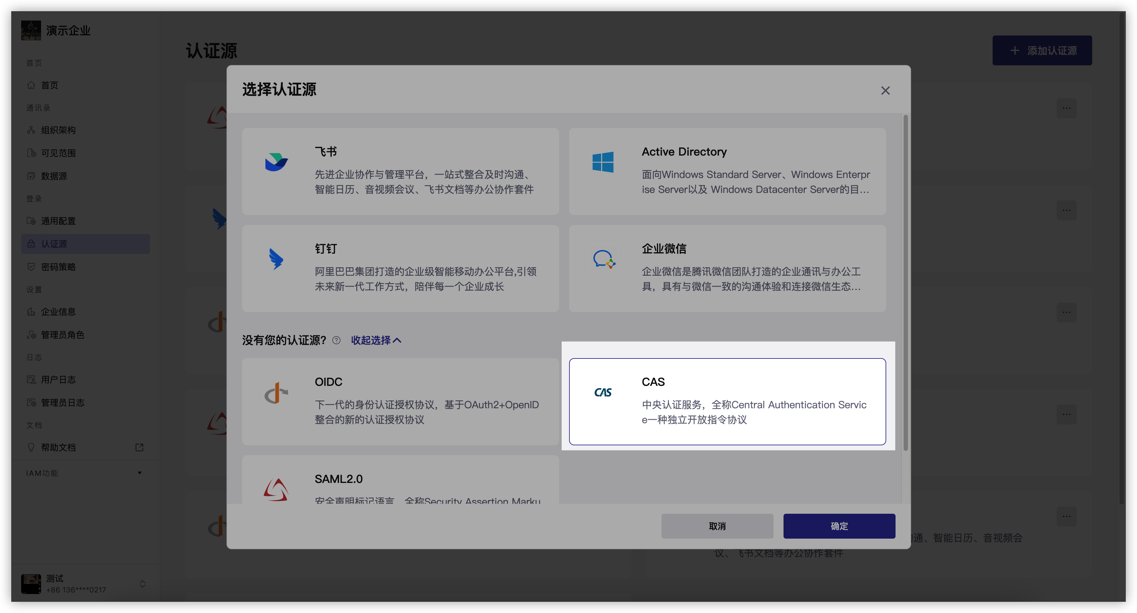This screenshot has width=1137, height=613.
Task: Click the OIDC card title text
Action: 328,382
